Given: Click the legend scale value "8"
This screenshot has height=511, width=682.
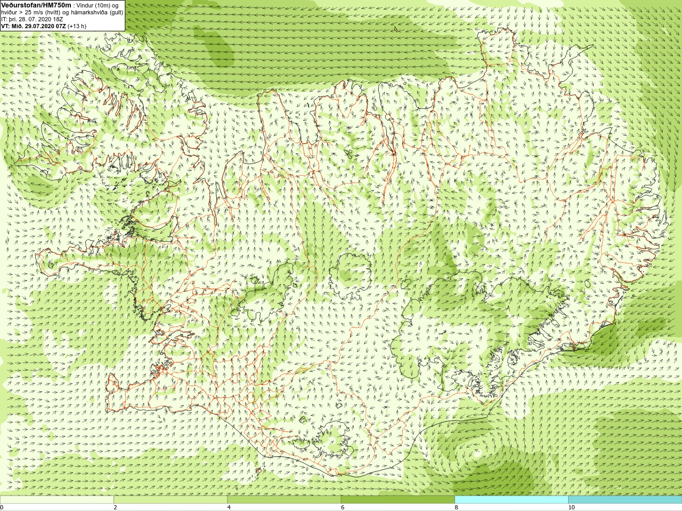Looking at the screenshot, I should click(x=456, y=507).
